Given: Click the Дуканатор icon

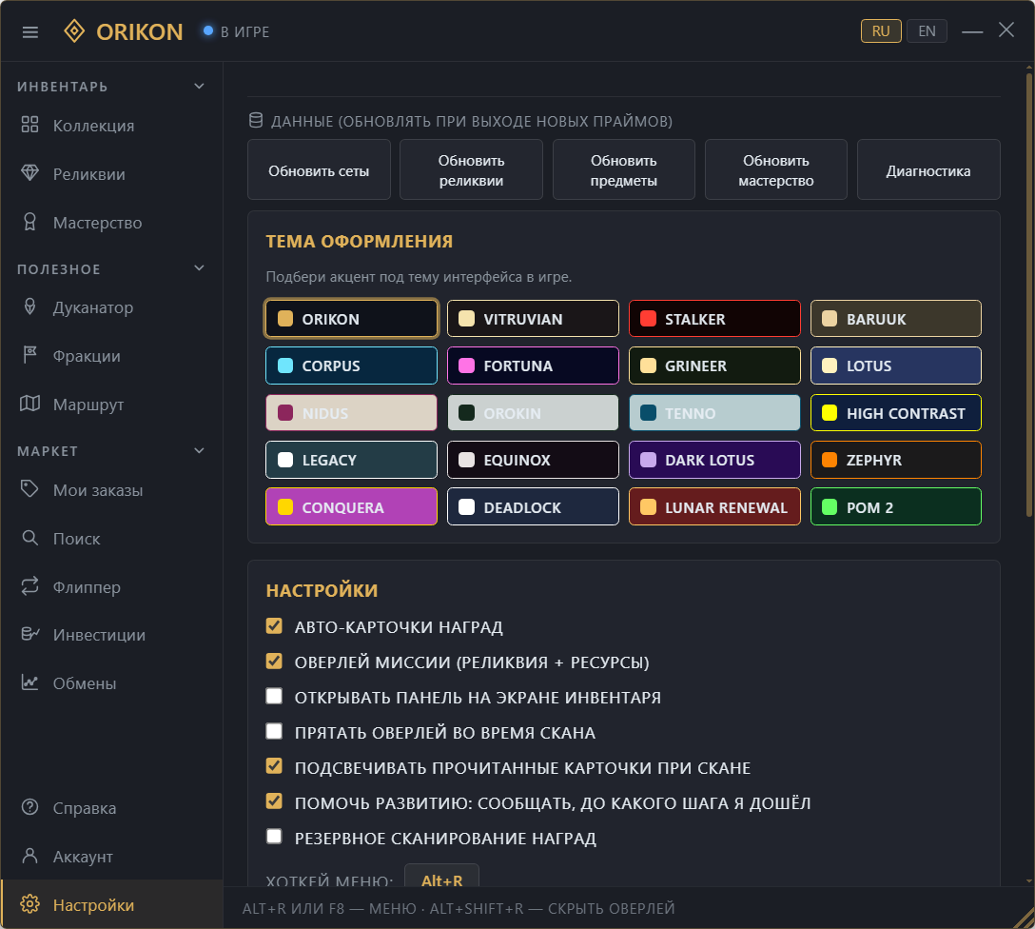Looking at the screenshot, I should (29, 306).
